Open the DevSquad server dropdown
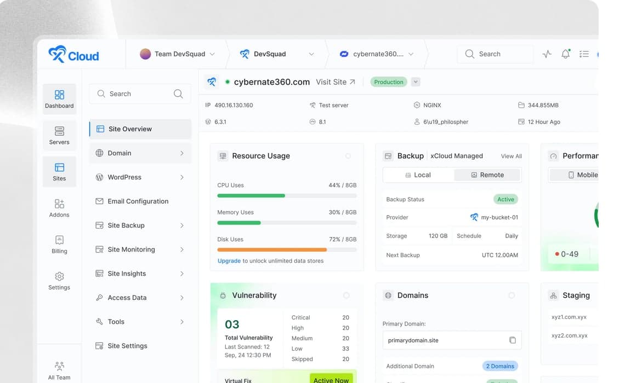The image size is (625, 383). (x=311, y=54)
